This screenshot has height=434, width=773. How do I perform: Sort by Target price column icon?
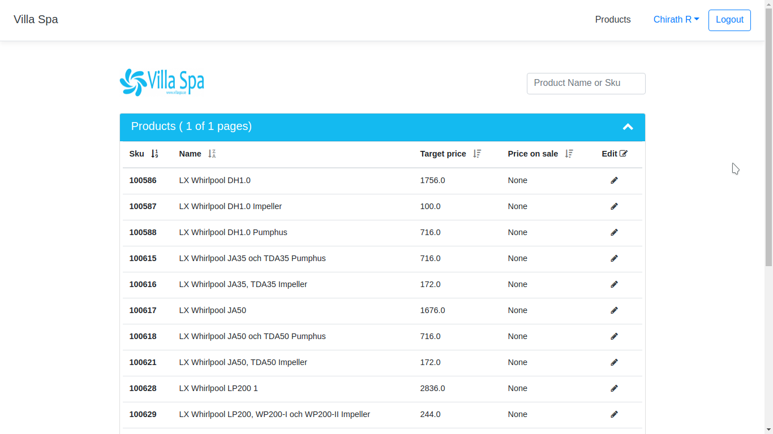point(477,154)
